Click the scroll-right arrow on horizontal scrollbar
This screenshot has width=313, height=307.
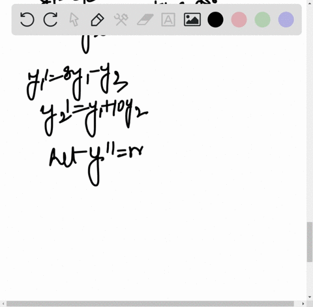click(303, 304)
